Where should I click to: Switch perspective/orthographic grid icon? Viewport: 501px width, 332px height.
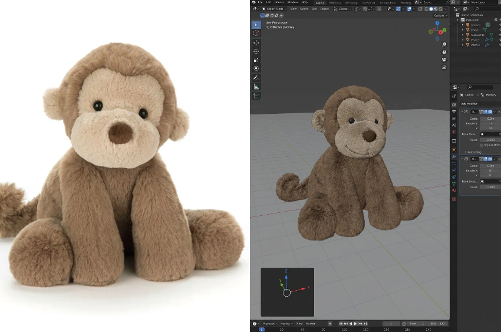point(444,67)
